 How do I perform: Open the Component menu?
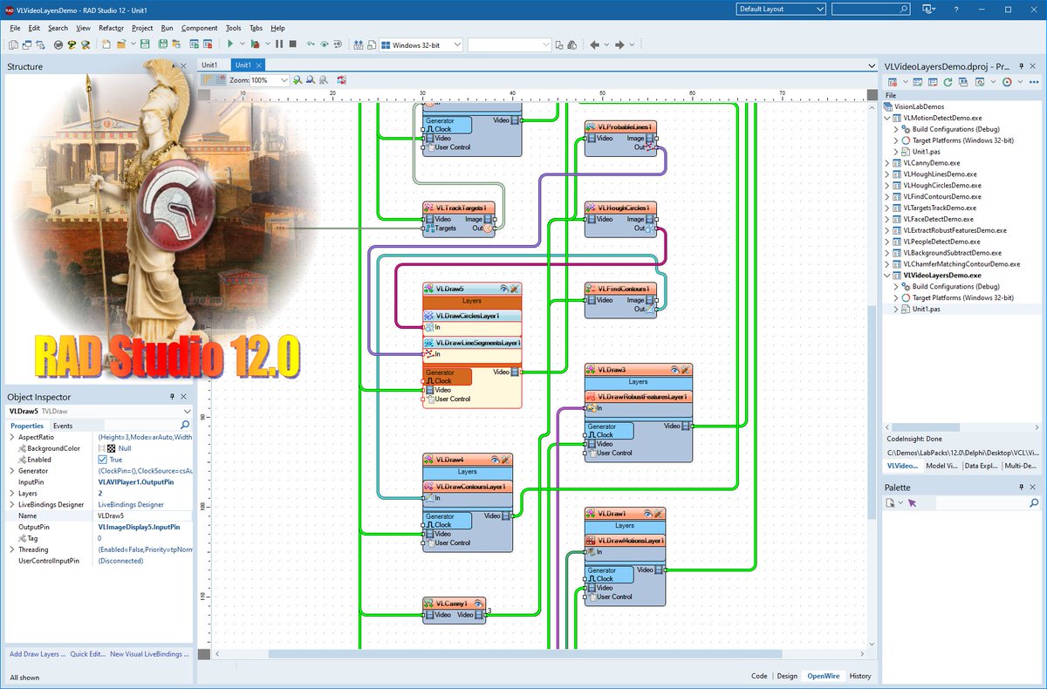pos(199,27)
